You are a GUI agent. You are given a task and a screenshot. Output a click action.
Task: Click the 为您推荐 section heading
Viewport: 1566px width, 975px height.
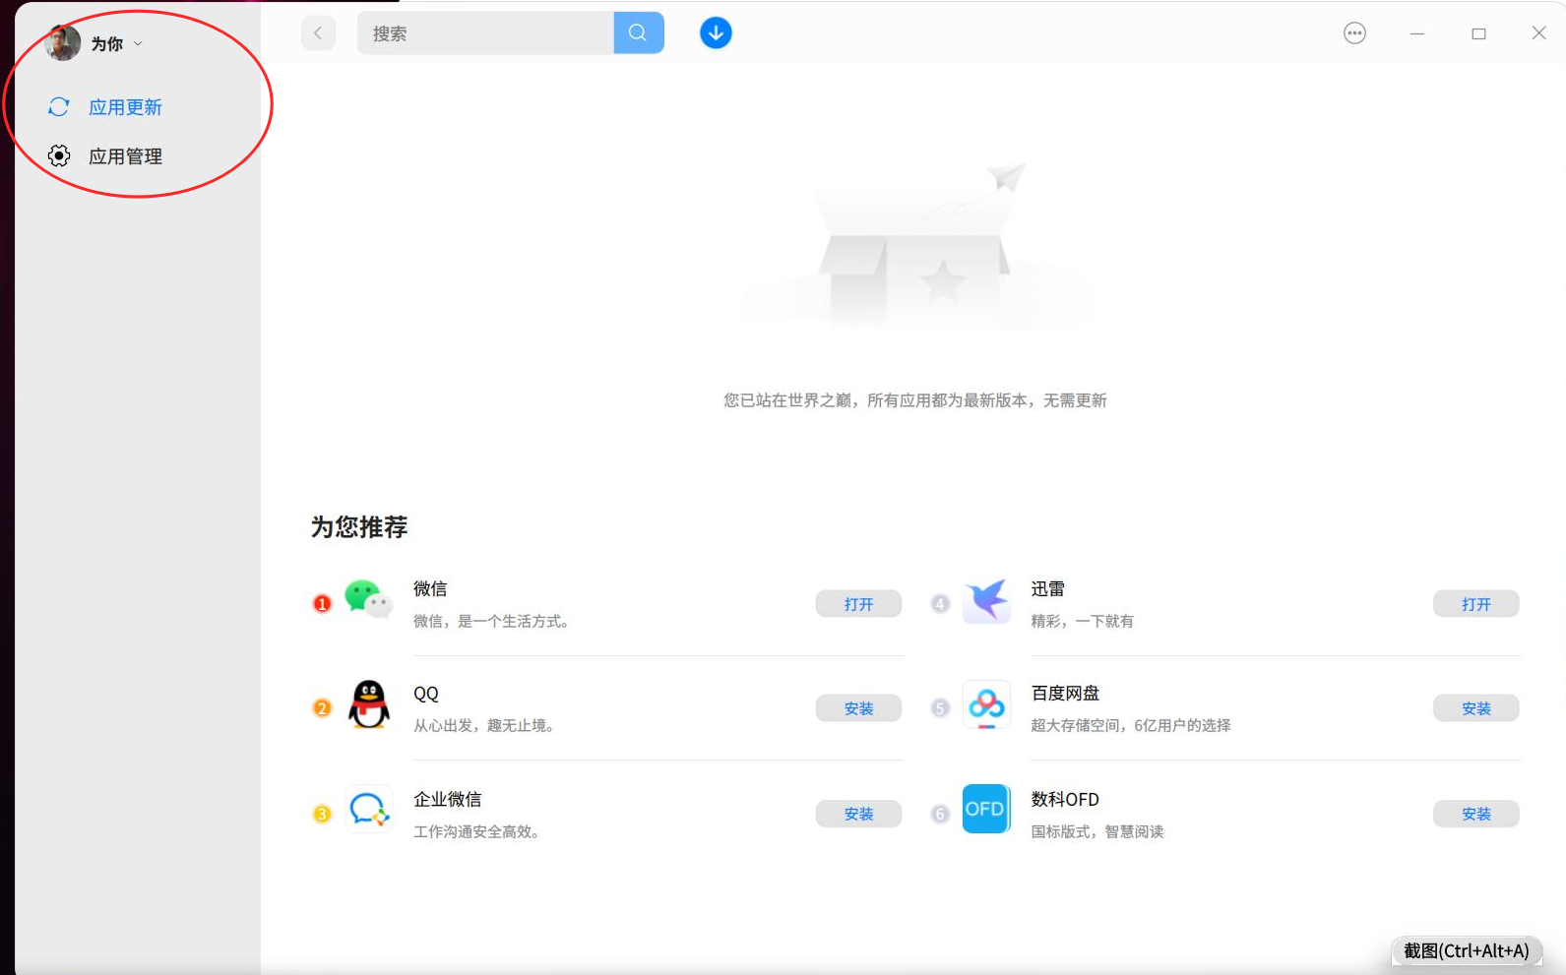point(359,527)
